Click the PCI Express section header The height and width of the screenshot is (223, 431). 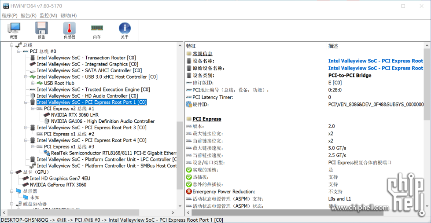coord(207,119)
